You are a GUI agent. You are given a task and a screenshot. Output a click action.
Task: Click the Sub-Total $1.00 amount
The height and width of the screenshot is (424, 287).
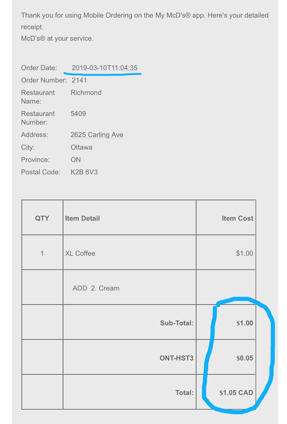coord(245,323)
